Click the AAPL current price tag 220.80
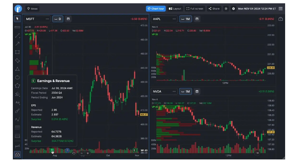The height and width of the screenshot is (166, 291). tap(271, 68)
